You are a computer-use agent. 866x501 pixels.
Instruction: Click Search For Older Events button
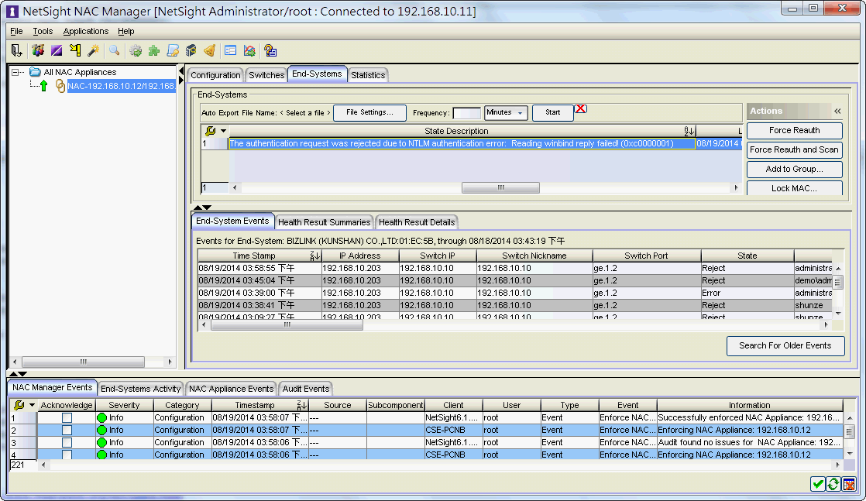(x=785, y=346)
